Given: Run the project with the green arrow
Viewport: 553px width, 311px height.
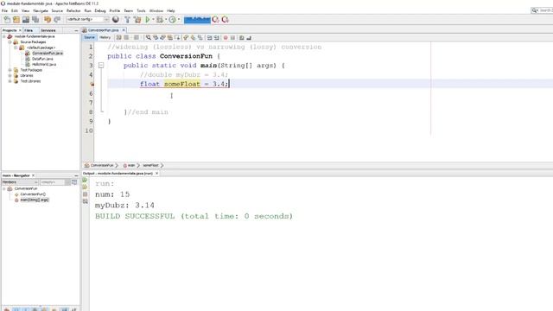Looking at the screenshot, I should (x=148, y=20).
